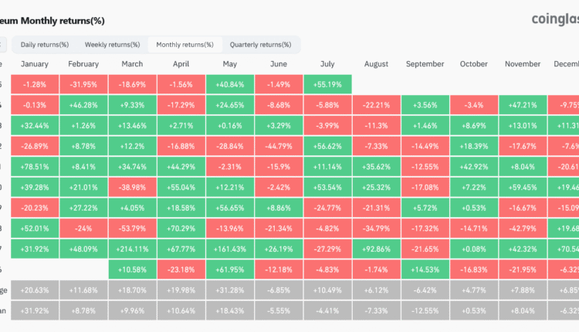Click the August column header
The height and width of the screenshot is (332, 579).
376,64
